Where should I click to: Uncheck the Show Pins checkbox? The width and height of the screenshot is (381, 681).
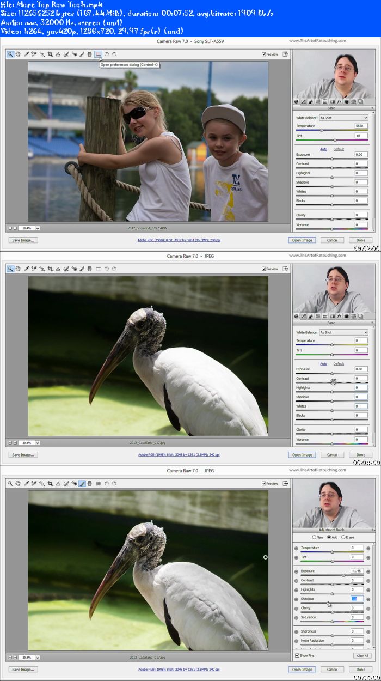coord(297,655)
